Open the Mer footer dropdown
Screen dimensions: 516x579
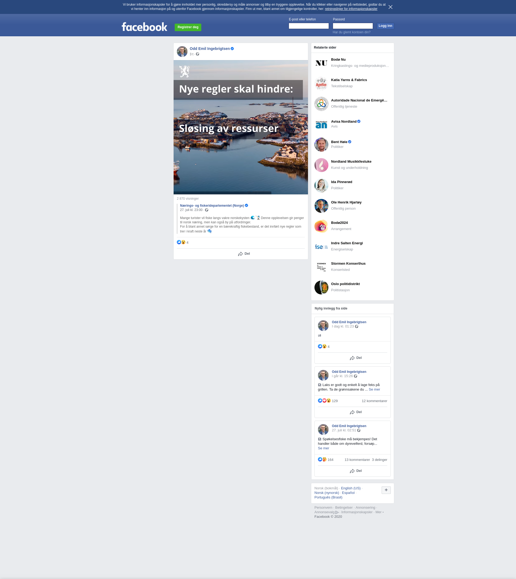pyautogui.click(x=379, y=512)
